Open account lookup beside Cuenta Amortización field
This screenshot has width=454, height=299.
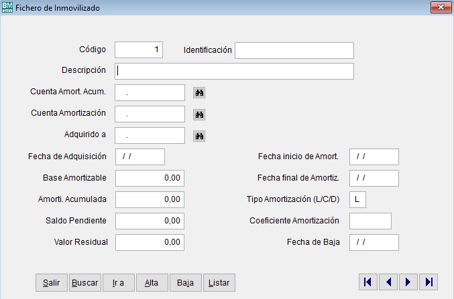(199, 114)
